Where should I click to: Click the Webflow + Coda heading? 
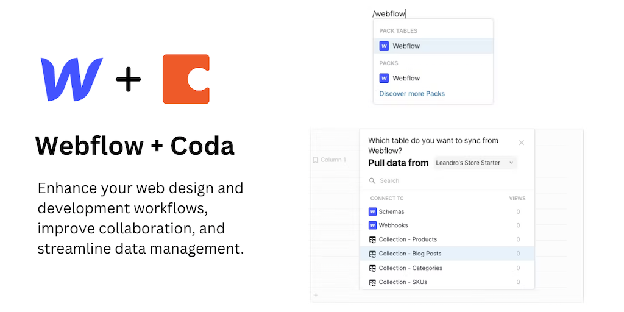click(135, 146)
